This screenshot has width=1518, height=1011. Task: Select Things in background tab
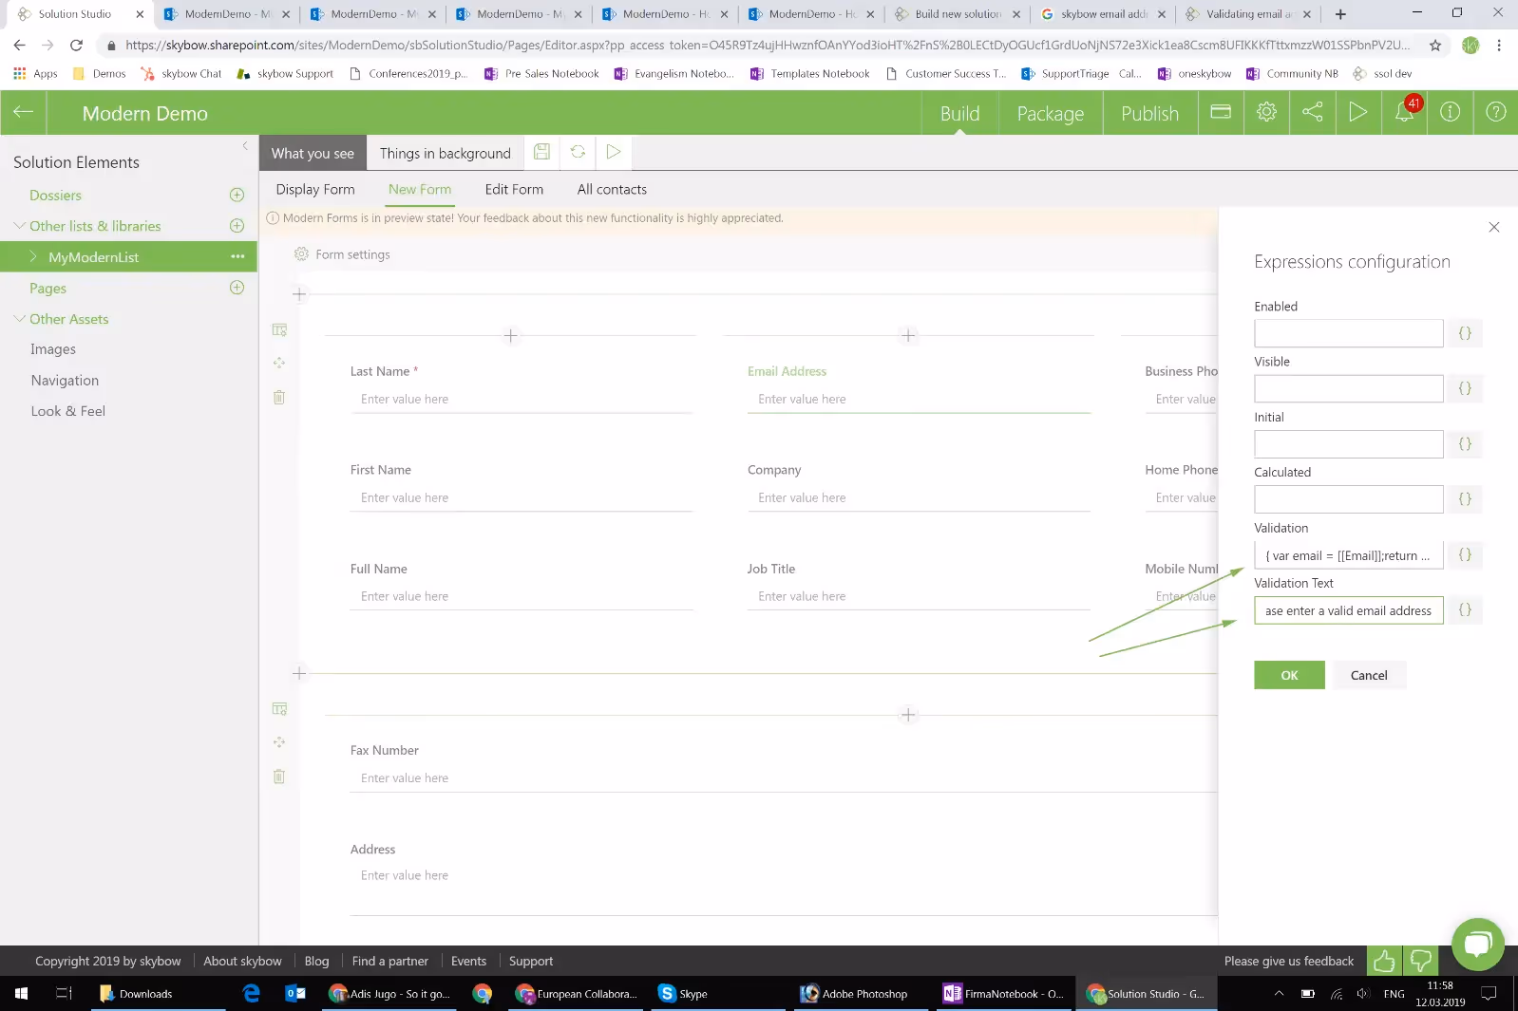445,153
